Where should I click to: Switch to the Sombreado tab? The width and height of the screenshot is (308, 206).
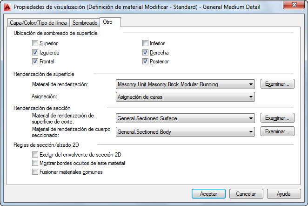(x=85, y=23)
